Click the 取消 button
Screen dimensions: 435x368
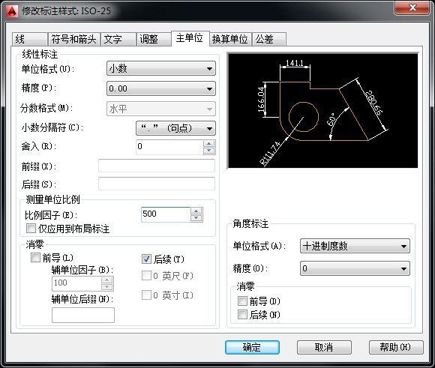pos(324,347)
